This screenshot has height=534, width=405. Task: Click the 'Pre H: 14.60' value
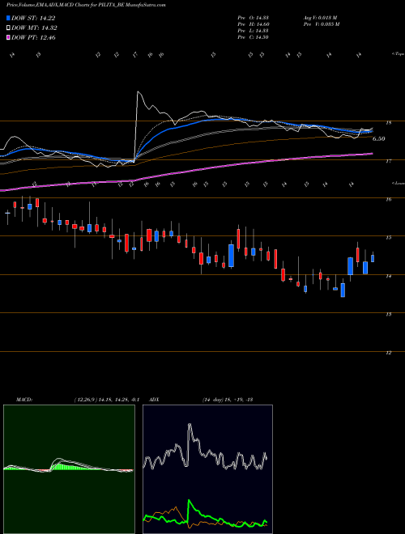pyautogui.click(x=254, y=24)
